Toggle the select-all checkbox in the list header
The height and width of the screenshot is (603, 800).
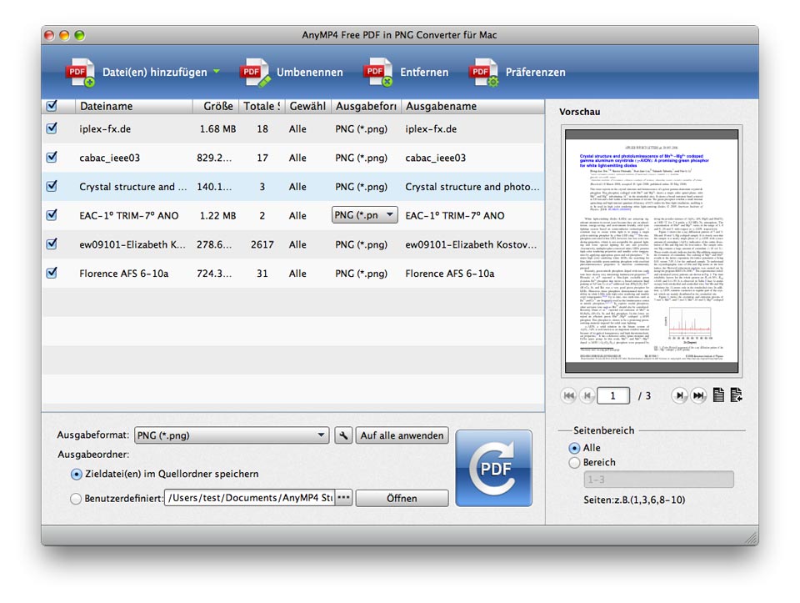[x=52, y=107]
